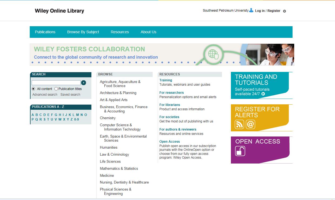Viewport: 335px width, 200px height.
Task: Expand the Log in / Register dropdown arrow
Action: 284,11
